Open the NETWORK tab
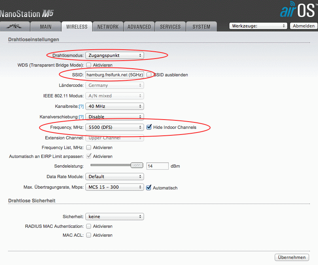 point(108,27)
